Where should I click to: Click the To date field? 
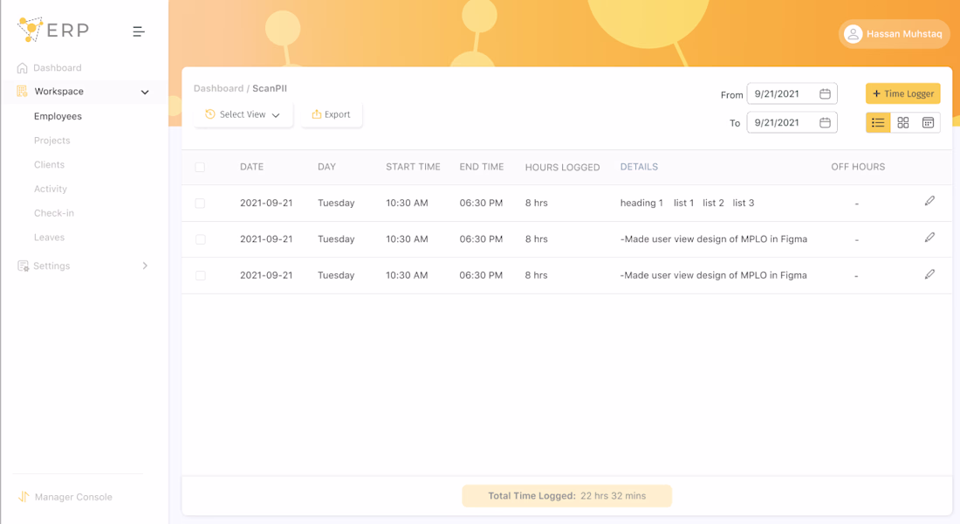pos(792,122)
